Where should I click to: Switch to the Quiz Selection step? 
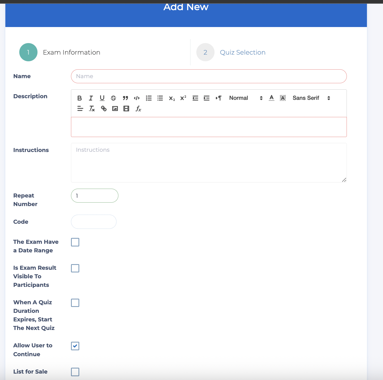[242, 52]
